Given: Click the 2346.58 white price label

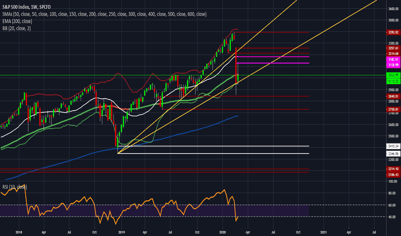Looking at the screenshot, I should tap(393, 154).
